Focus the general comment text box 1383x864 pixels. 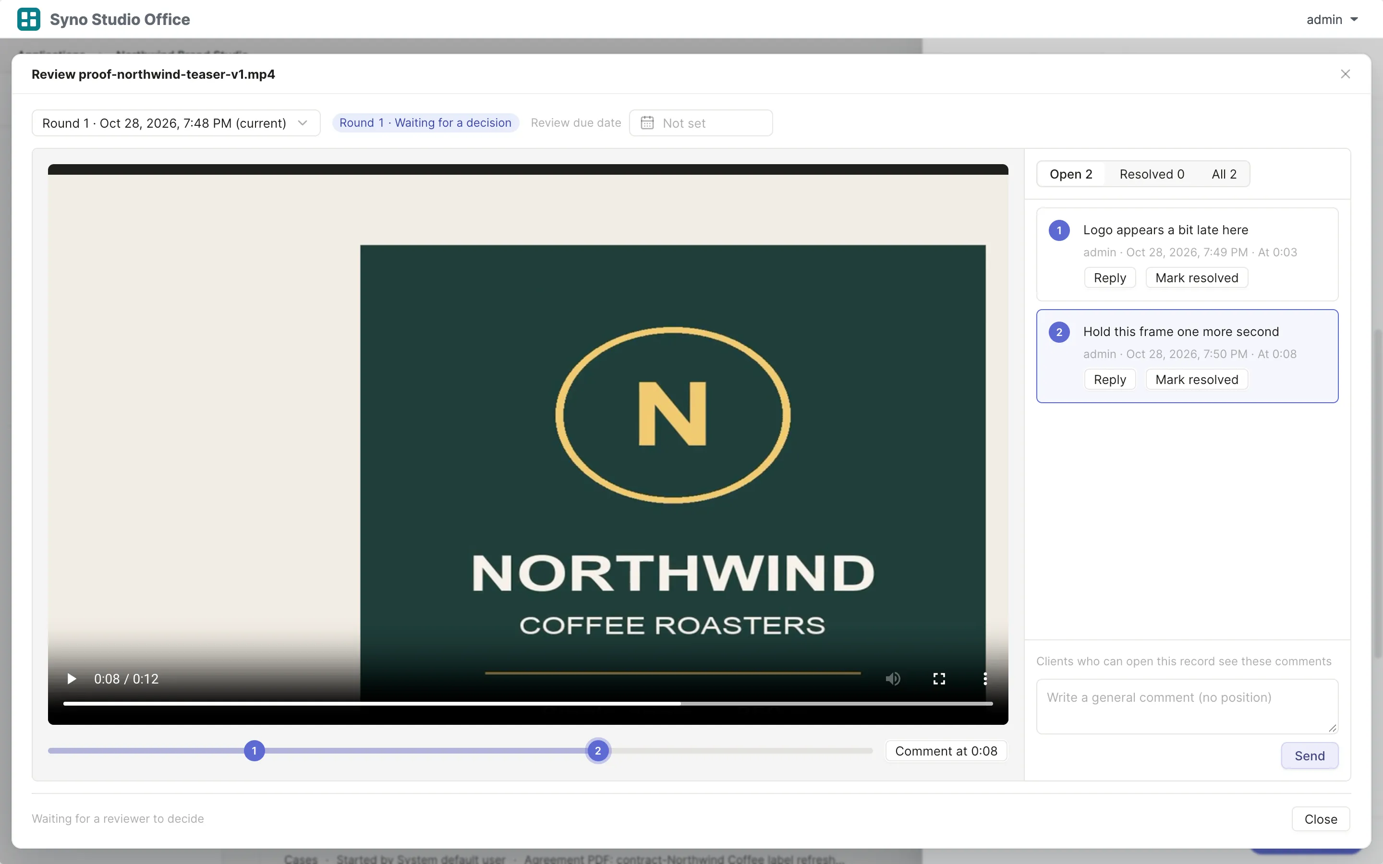(x=1187, y=706)
